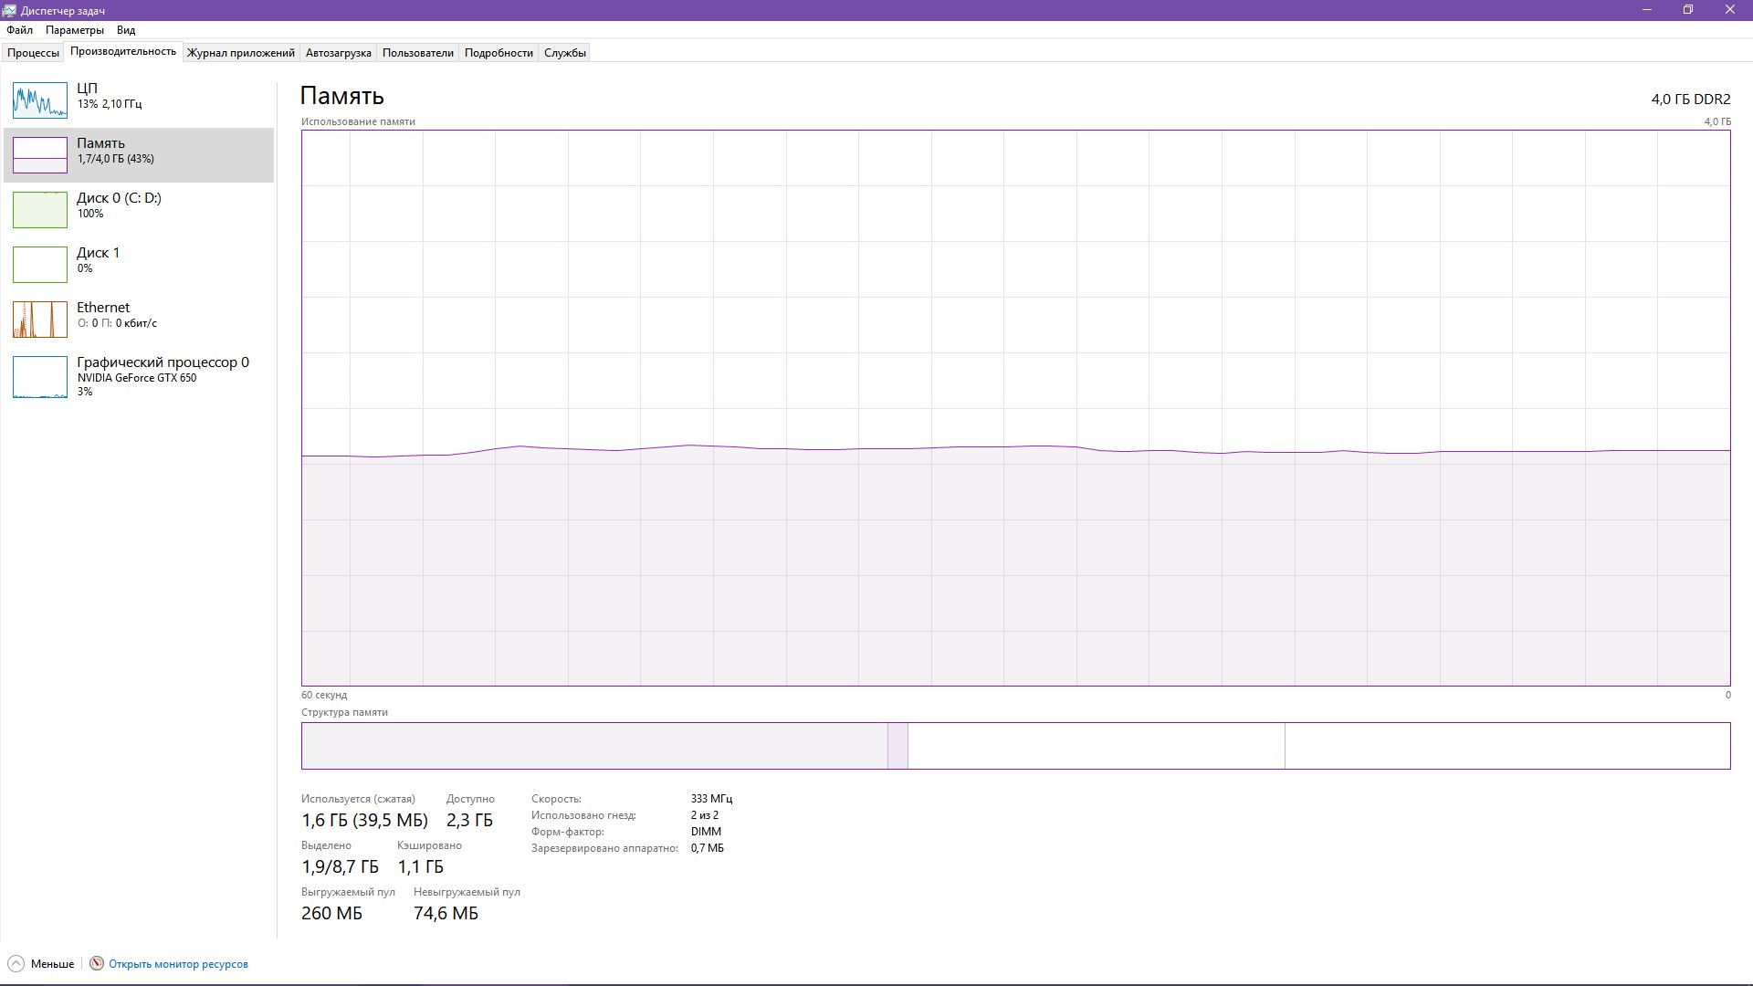Open the Файл menu
1753x986 pixels.
click(19, 30)
